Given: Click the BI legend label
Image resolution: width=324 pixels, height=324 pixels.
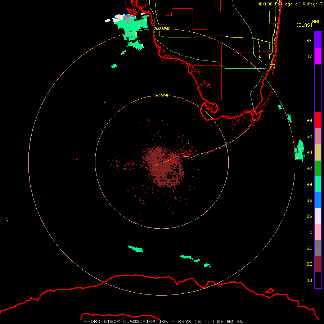Looking at the screenshot, I should 309,264.
